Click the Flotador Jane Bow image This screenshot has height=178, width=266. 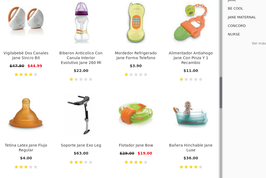pyautogui.click(x=136, y=114)
